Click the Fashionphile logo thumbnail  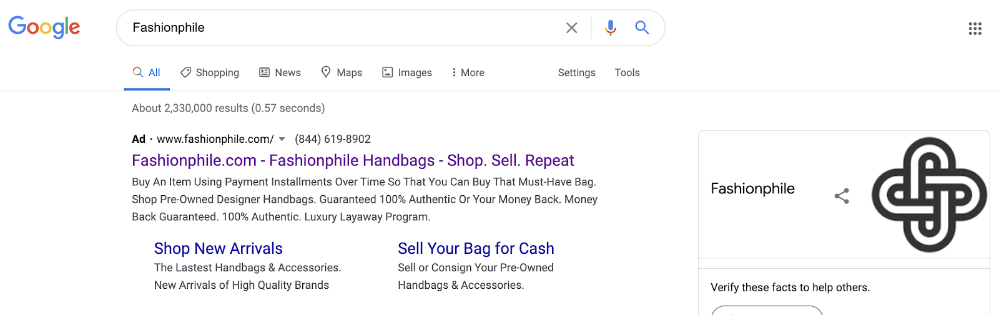[929, 195]
